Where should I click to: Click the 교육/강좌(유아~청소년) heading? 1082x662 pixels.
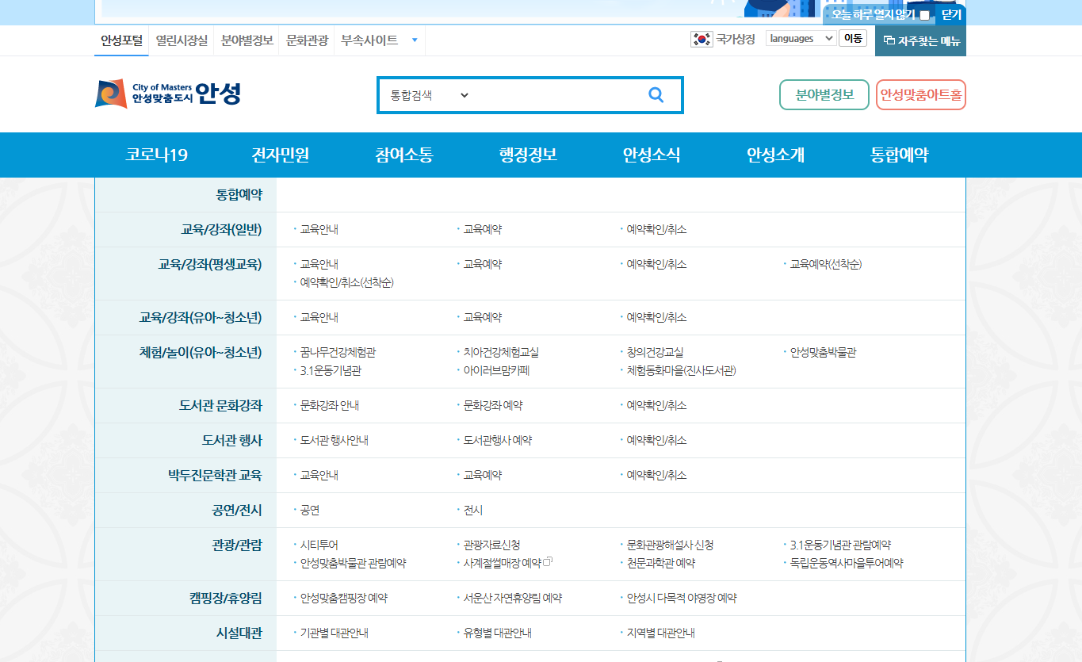point(201,317)
